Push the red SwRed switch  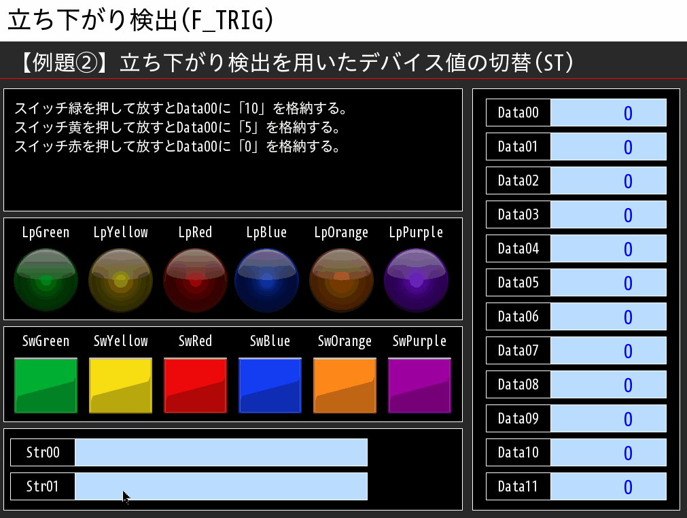coord(196,385)
